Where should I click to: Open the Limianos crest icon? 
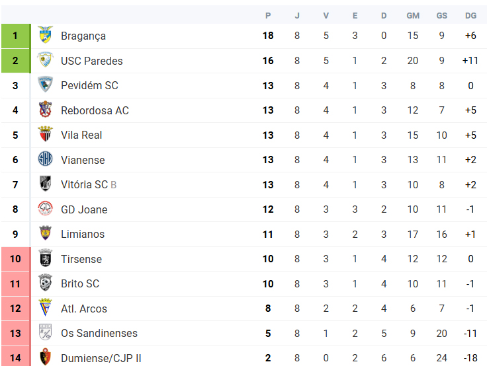46,233
